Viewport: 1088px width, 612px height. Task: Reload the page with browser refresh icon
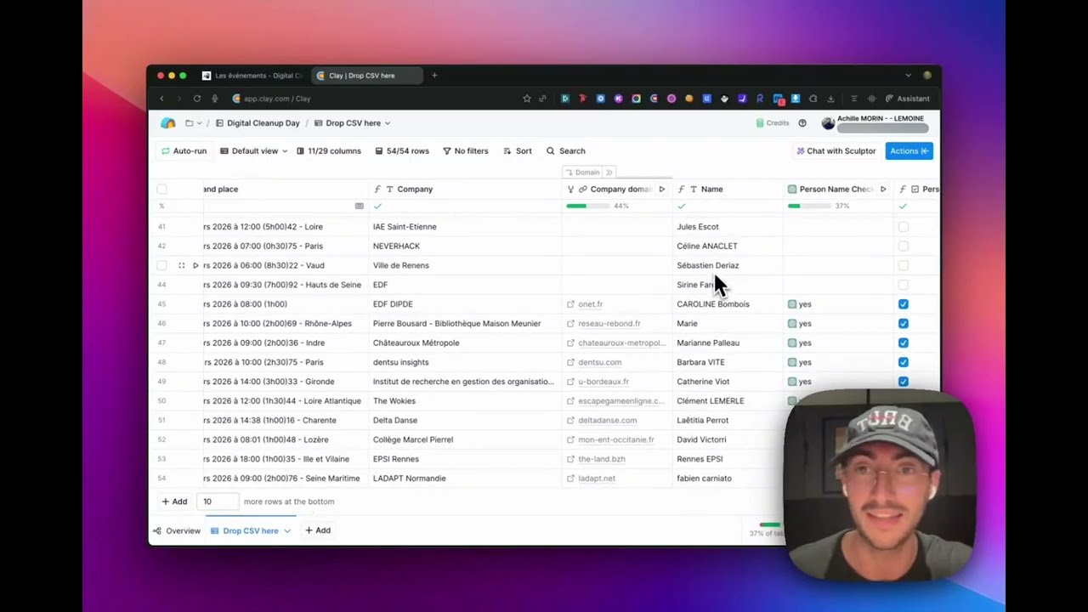pyautogui.click(x=196, y=99)
